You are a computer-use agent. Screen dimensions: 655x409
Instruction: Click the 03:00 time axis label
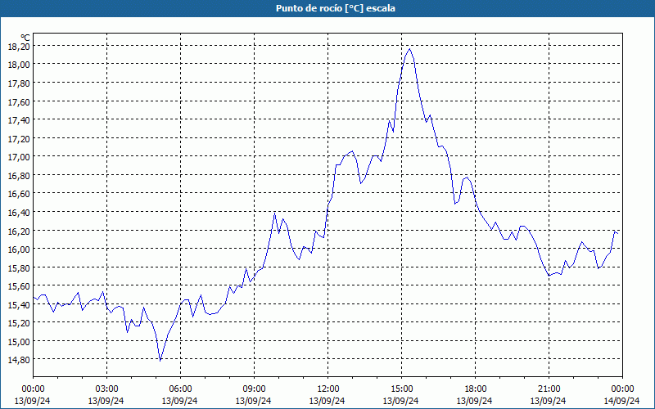point(106,389)
